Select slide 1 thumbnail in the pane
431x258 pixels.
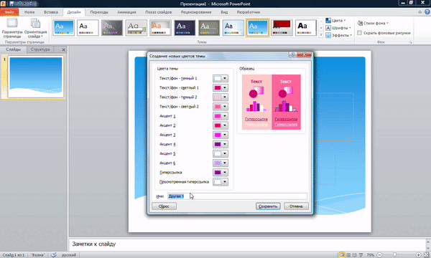36,77
